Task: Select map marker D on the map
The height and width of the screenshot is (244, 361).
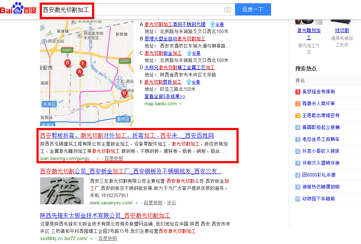Action: tap(68, 63)
